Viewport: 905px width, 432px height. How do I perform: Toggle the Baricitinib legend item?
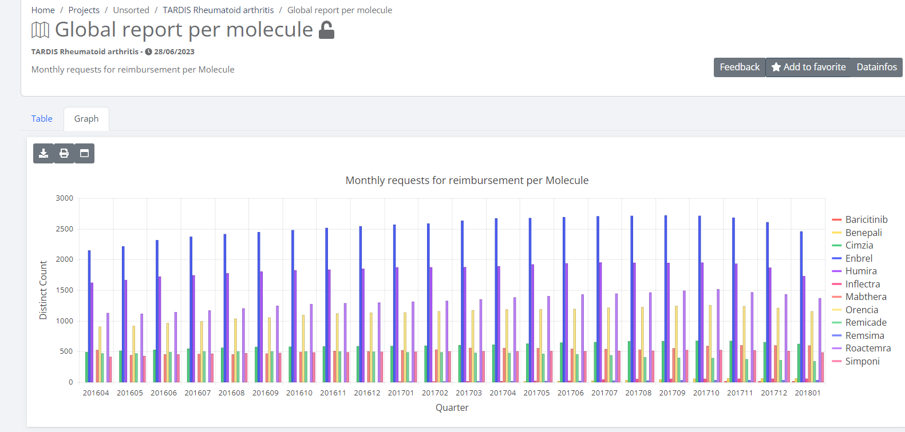(x=866, y=219)
